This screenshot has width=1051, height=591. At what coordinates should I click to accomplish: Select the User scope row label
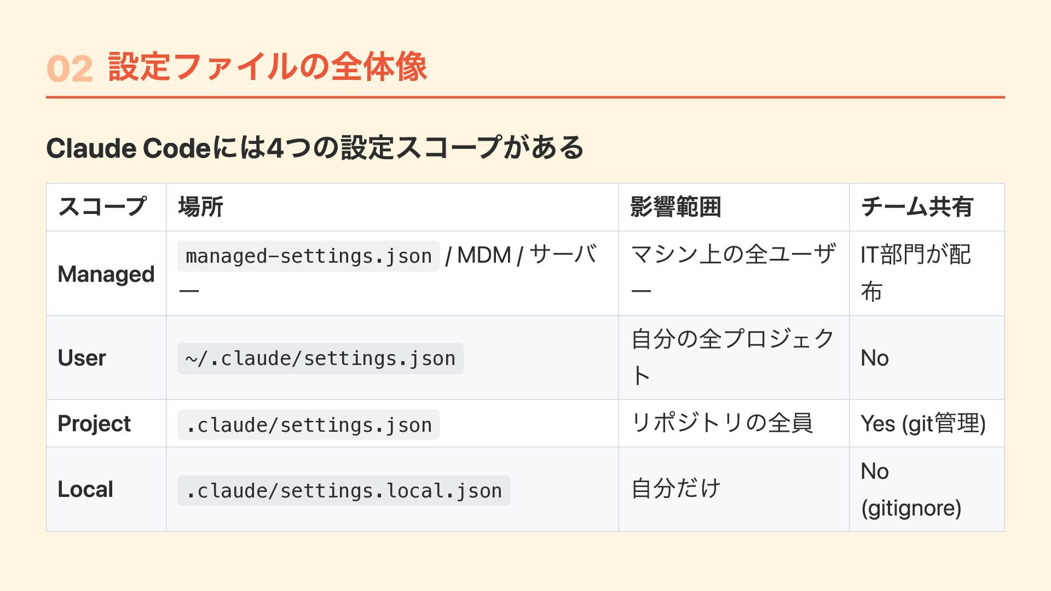82,358
